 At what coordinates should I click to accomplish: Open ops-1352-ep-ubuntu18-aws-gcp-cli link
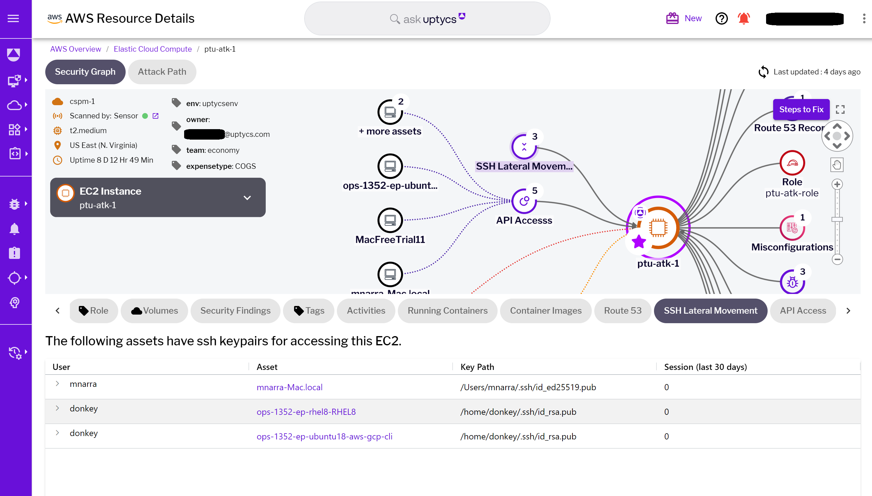(x=323, y=436)
